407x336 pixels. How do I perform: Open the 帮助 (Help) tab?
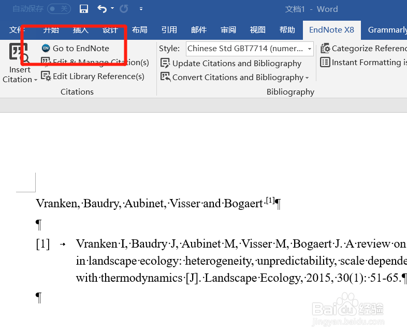[x=287, y=30]
